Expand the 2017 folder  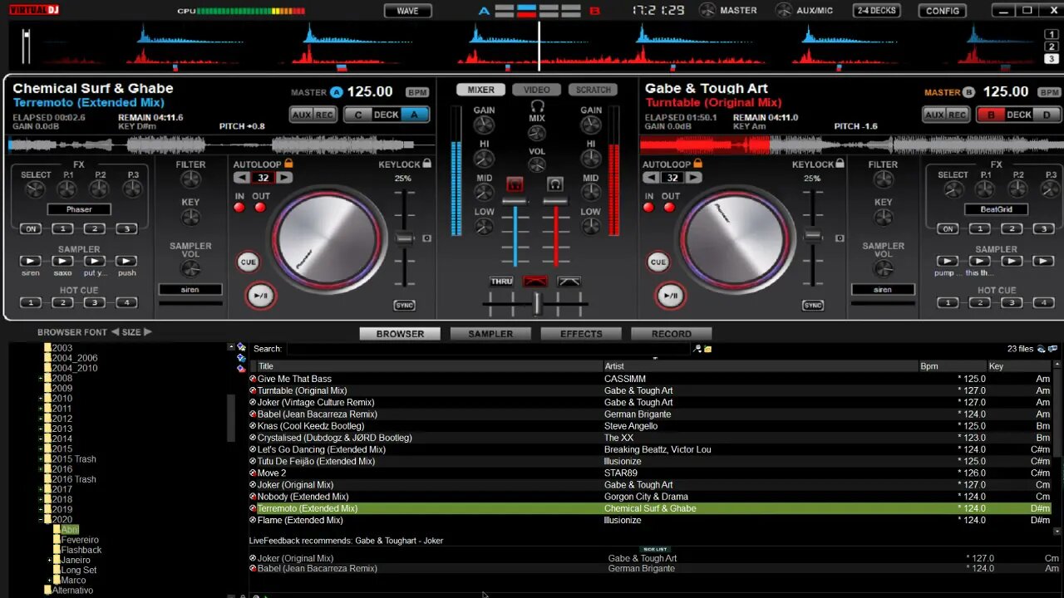click(41, 489)
